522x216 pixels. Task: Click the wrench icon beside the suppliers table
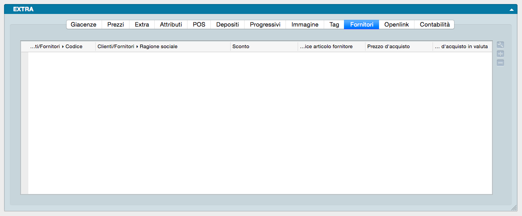tap(500, 45)
